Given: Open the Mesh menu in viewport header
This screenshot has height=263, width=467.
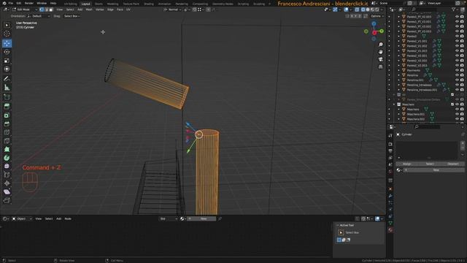Looking at the screenshot, I should pos(89,9).
